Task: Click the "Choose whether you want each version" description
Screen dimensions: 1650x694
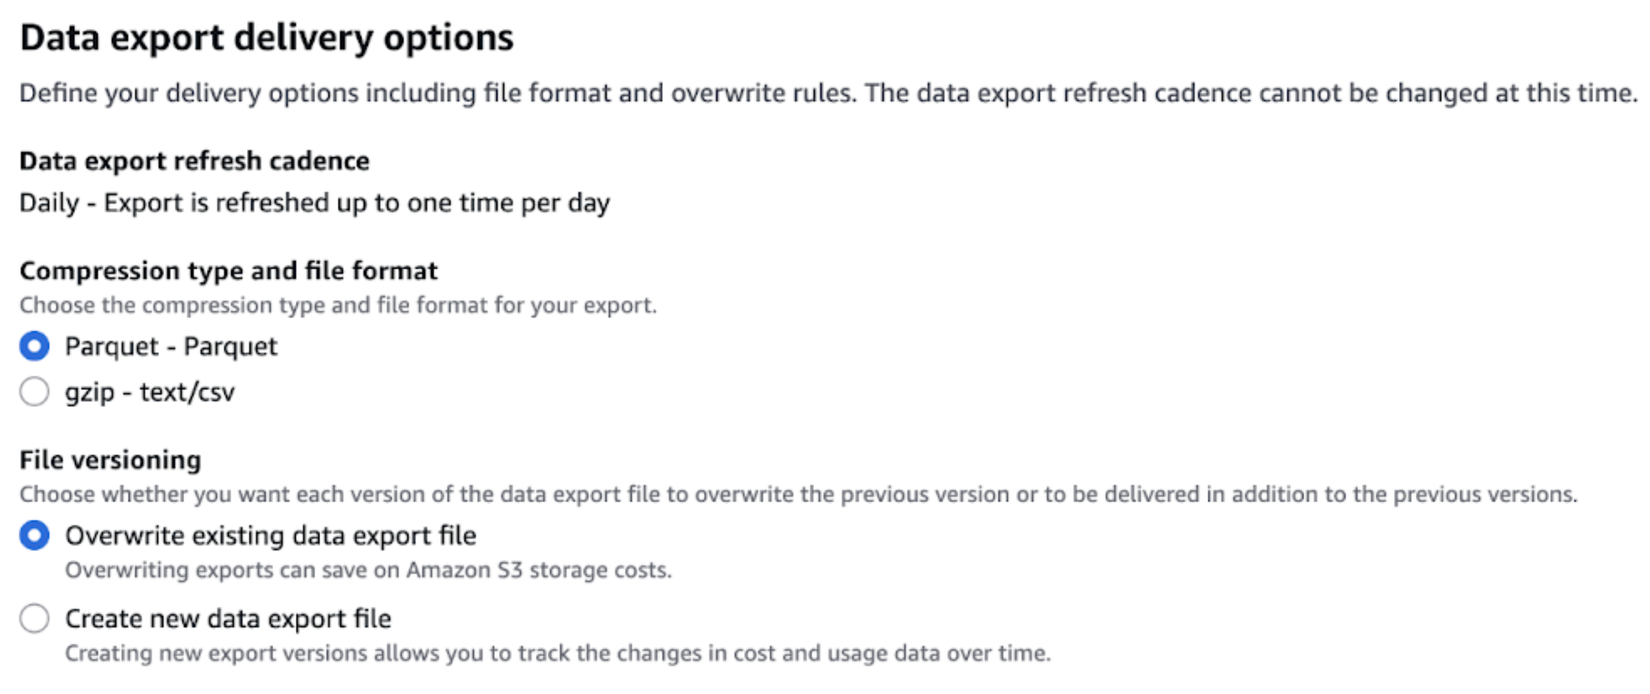Action: point(797,494)
